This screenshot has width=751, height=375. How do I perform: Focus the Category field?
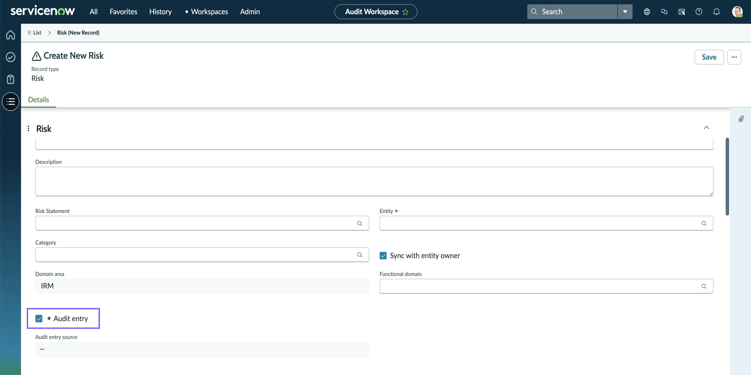coord(202,255)
